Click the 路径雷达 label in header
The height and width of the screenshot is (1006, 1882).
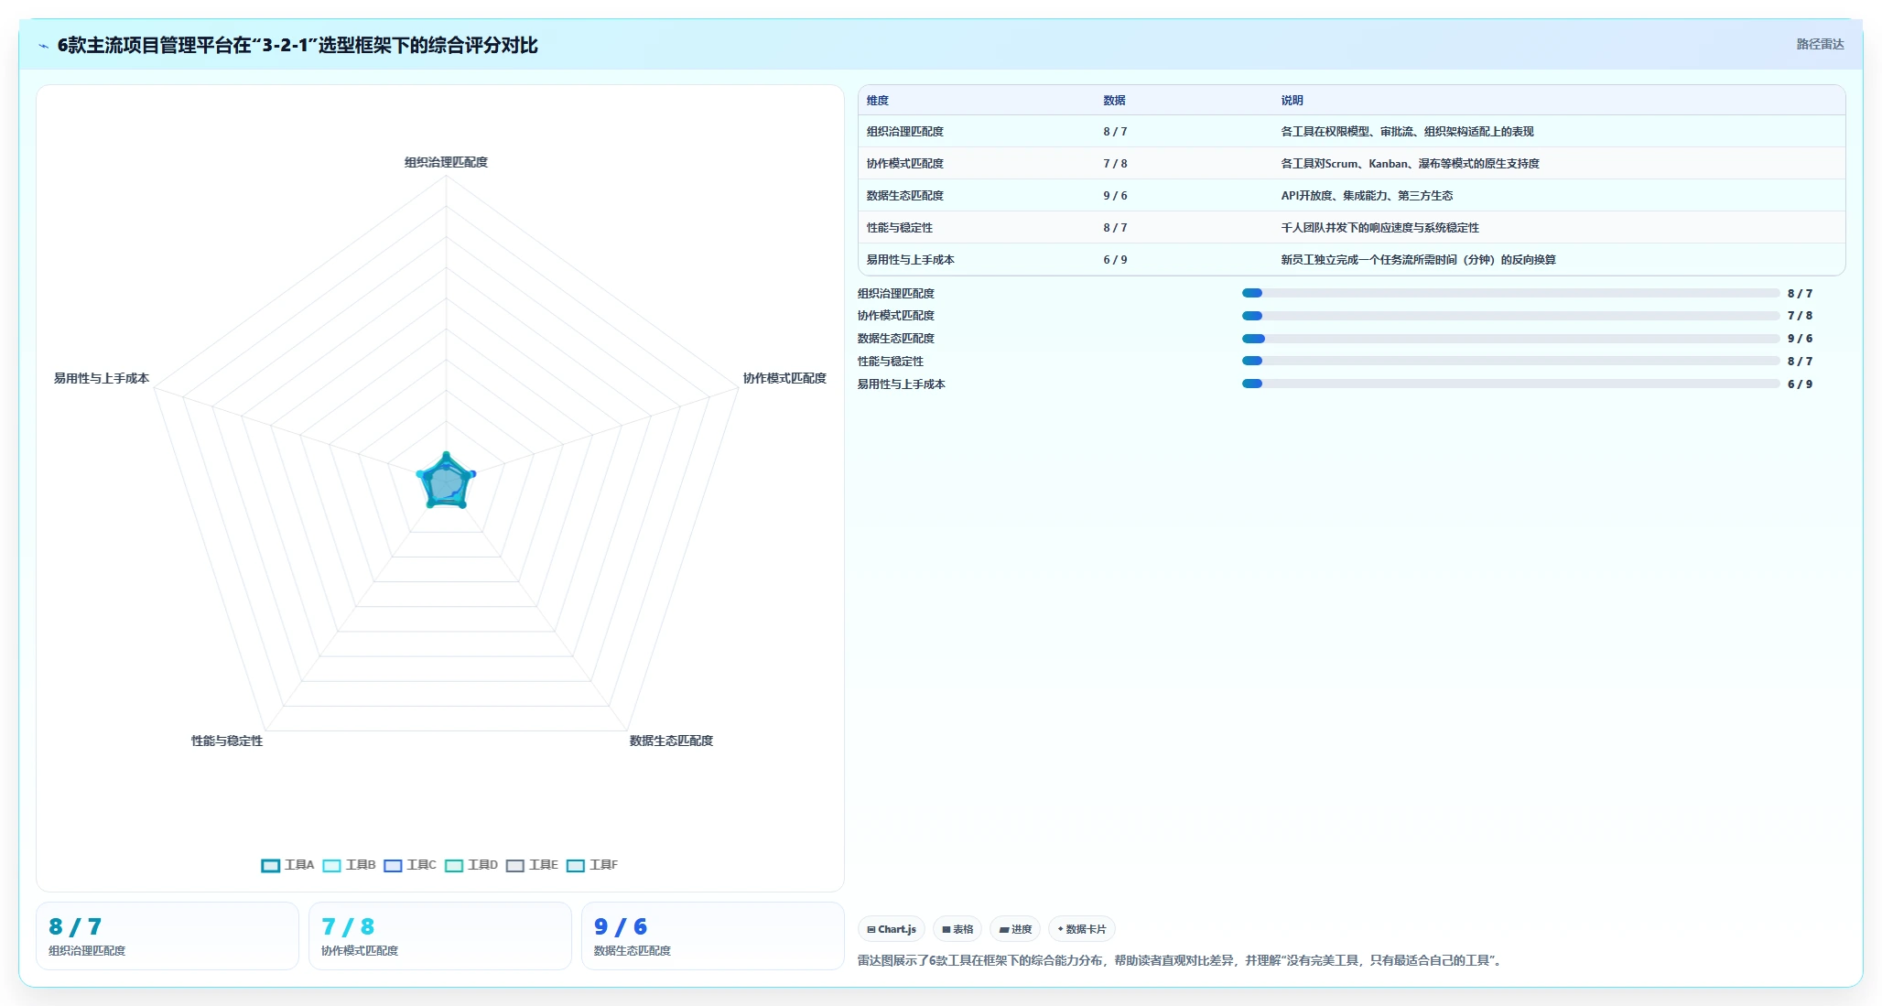click(1820, 44)
